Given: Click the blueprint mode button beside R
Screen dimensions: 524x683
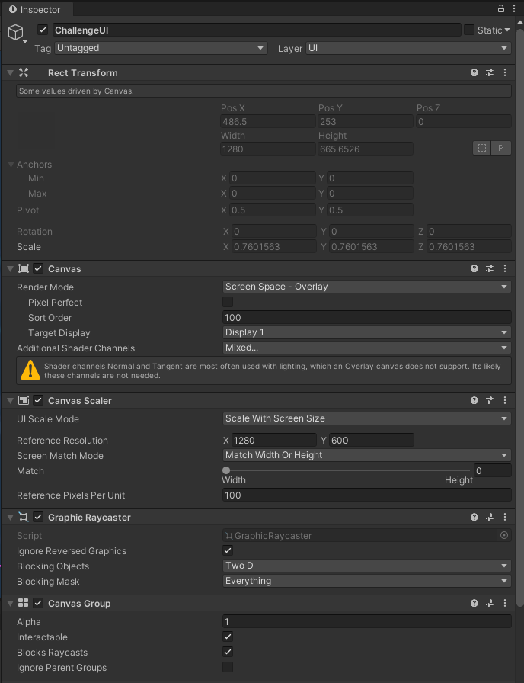Looking at the screenshot, I should [481, 148].
